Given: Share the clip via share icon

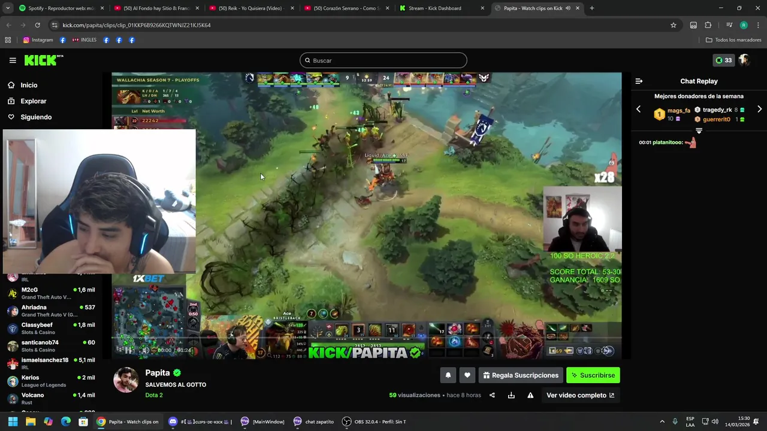Looking at the screenshot, I should (492, 395).
